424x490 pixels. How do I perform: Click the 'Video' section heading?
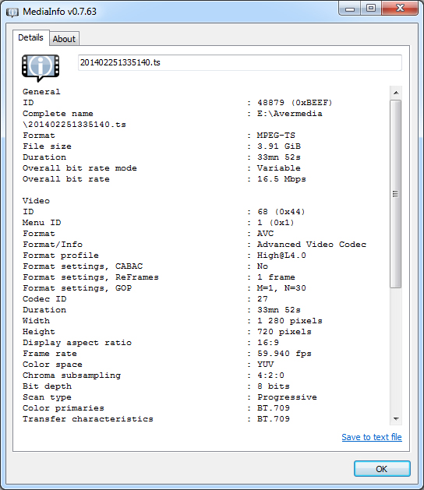tap(36, 201)
